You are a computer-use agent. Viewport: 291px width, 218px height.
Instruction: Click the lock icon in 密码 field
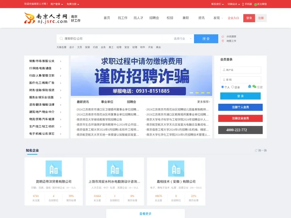tap(224, 80)
